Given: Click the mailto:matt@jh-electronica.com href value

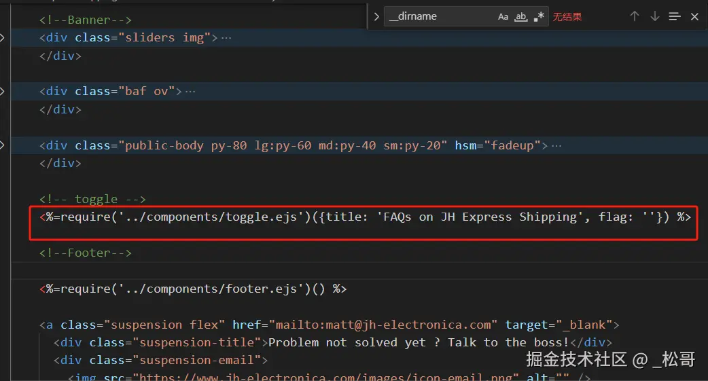Looking at the screenshot, I should point(383,325).
